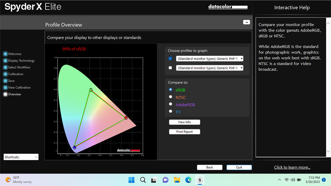This screenshot has height=186, width=331.
Task: Open the second Generic PnP profile dropdown
Action: click(x=210, y=68)
